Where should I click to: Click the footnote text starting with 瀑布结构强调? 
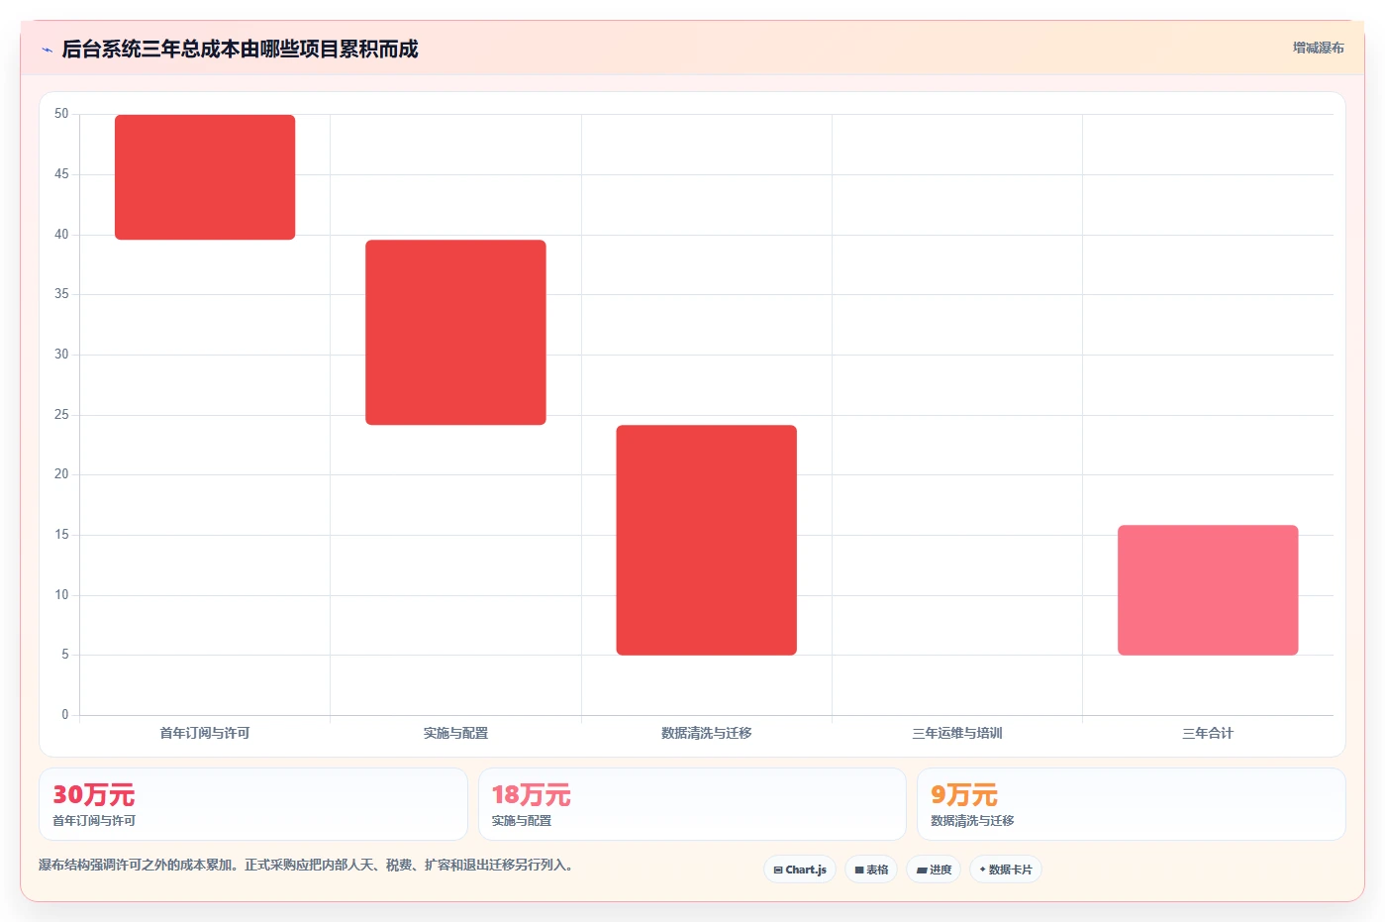[306, 865]
